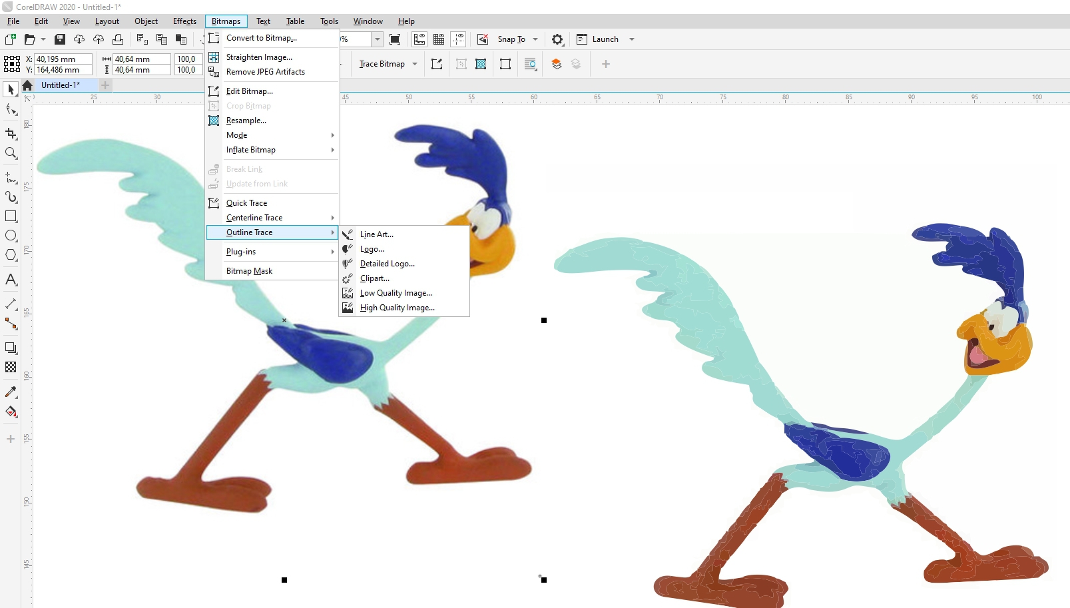
Task: Select the Ellipse tool
Action: point(11,236)
